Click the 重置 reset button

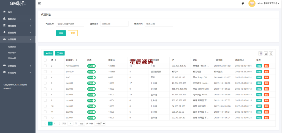click(x=73, y=33)
